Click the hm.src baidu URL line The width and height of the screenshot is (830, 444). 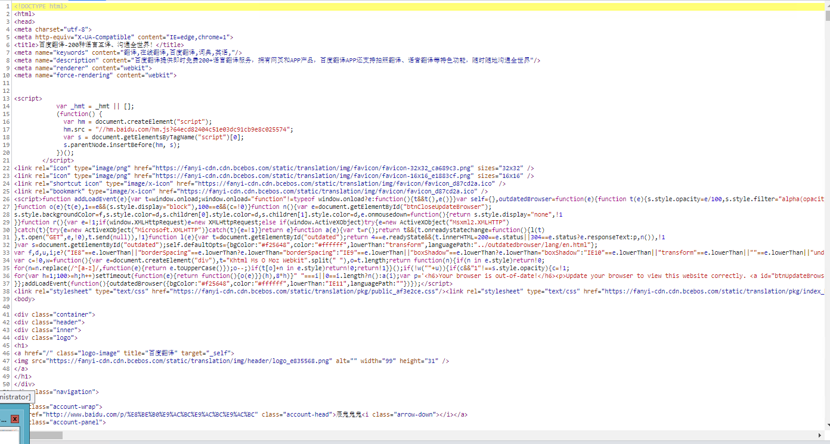[178, 130]
